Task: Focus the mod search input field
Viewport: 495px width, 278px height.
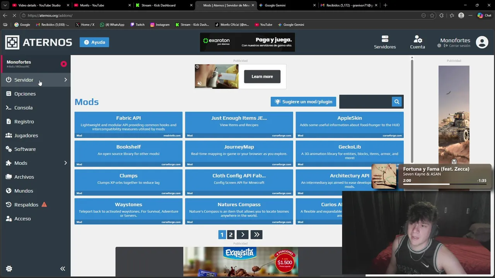Action: (x=365, y=102)
